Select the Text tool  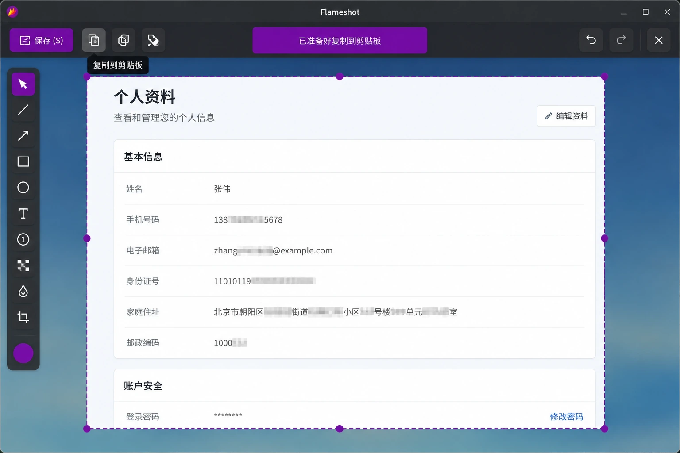23,214
